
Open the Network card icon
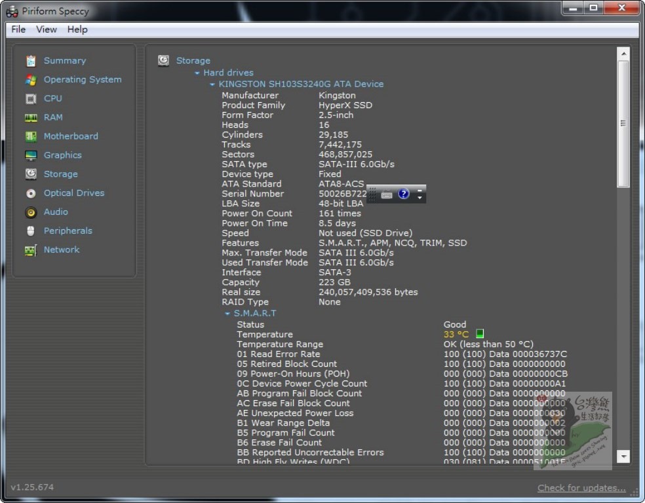point(31,250)
